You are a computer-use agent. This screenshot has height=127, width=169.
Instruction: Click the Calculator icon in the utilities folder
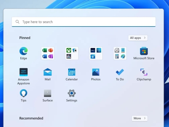point(117,56)
